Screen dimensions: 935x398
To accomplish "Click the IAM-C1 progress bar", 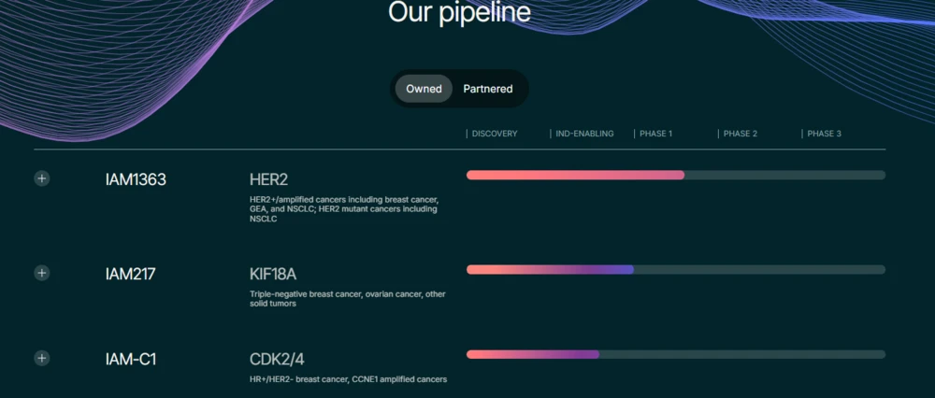I will pyautogui.click(x=676, y=354).
